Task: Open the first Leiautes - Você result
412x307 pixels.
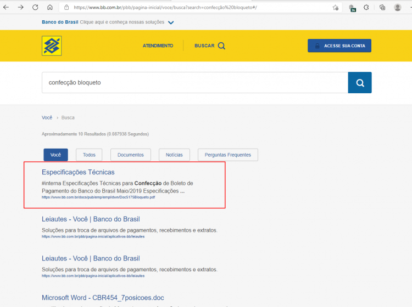Action: click(x=91, y=219)
